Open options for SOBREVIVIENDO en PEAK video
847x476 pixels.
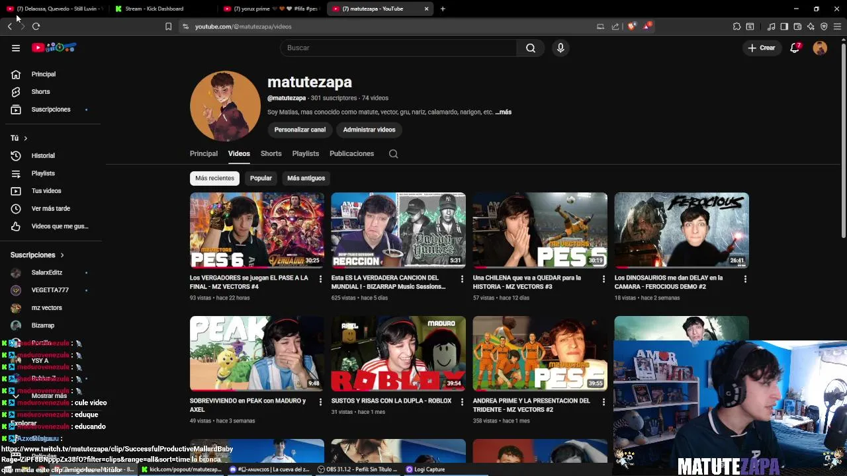[320, 402]
